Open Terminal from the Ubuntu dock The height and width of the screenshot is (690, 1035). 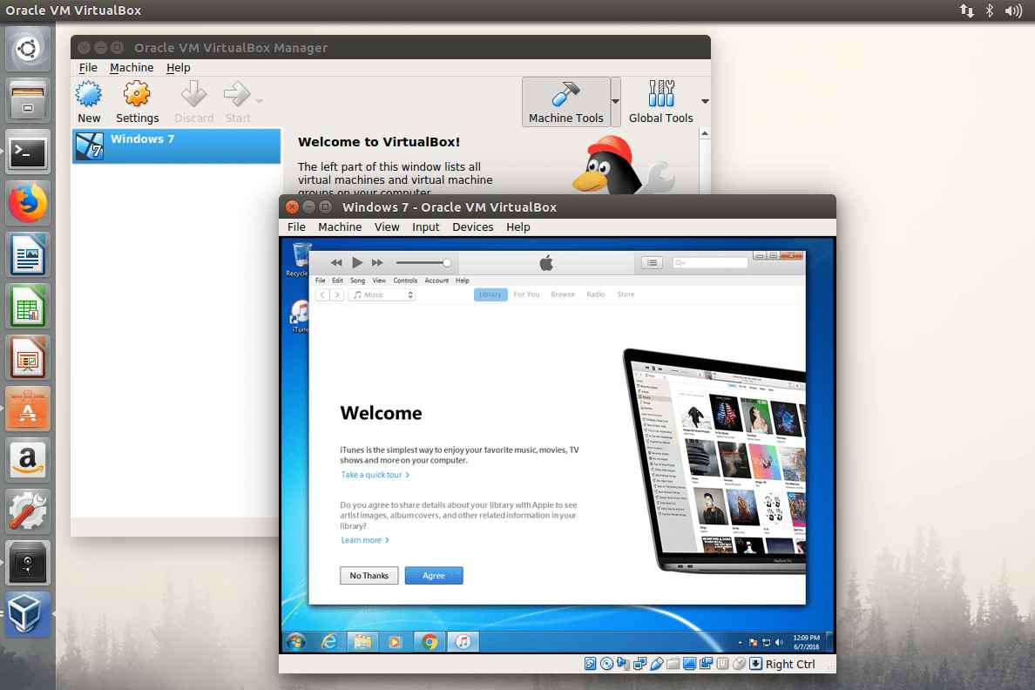[28, 152]
